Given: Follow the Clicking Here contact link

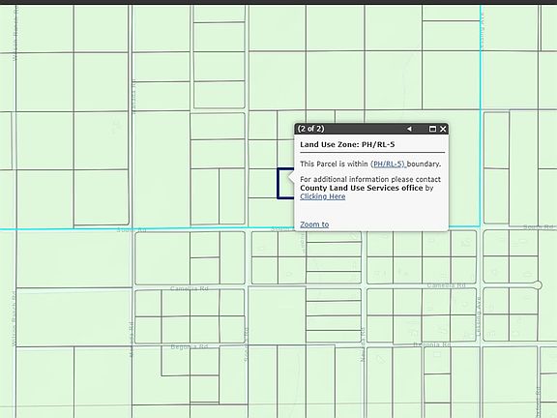Looking at the screenshot, I should 323,196.
